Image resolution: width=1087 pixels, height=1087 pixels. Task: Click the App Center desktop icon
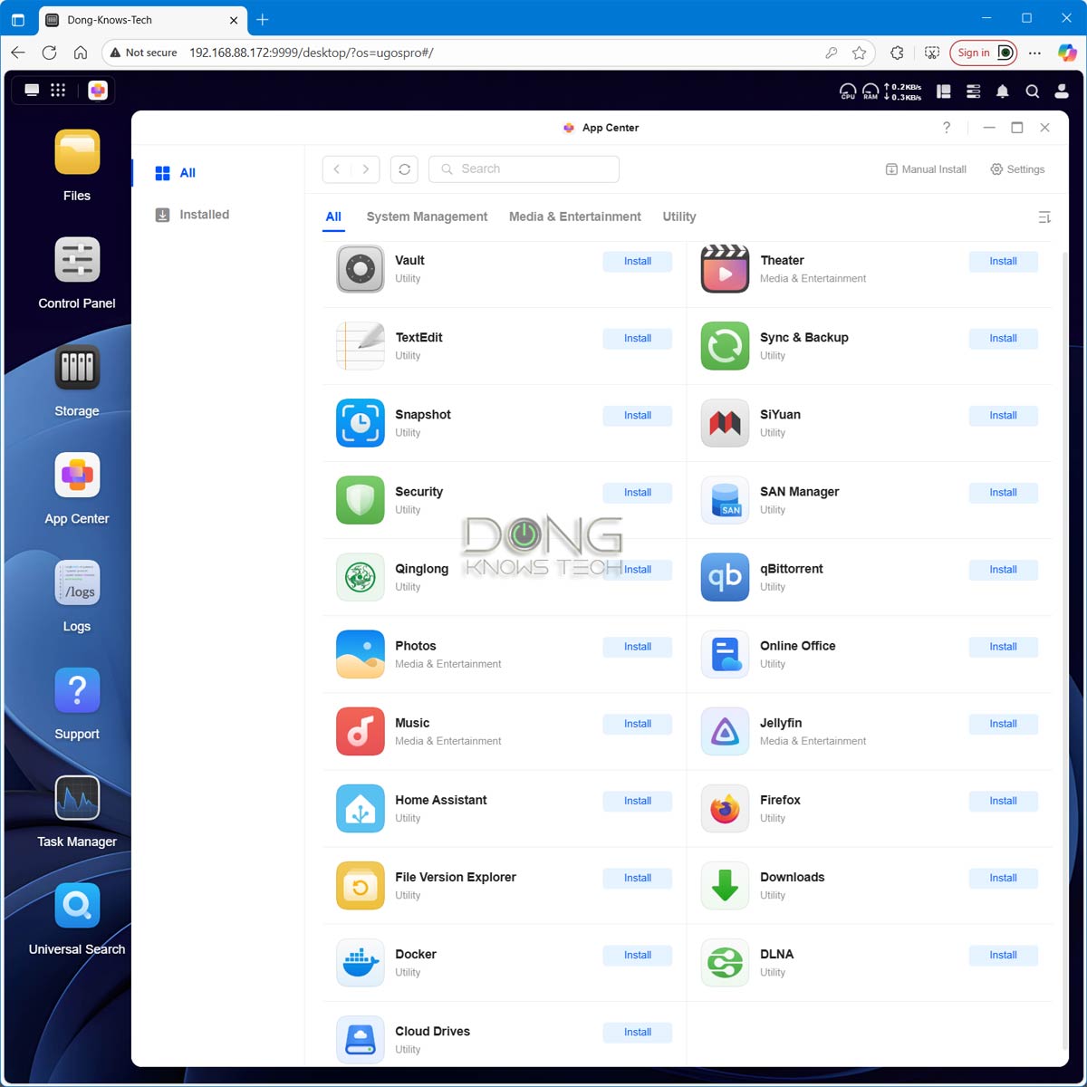(x=77, y=476)
